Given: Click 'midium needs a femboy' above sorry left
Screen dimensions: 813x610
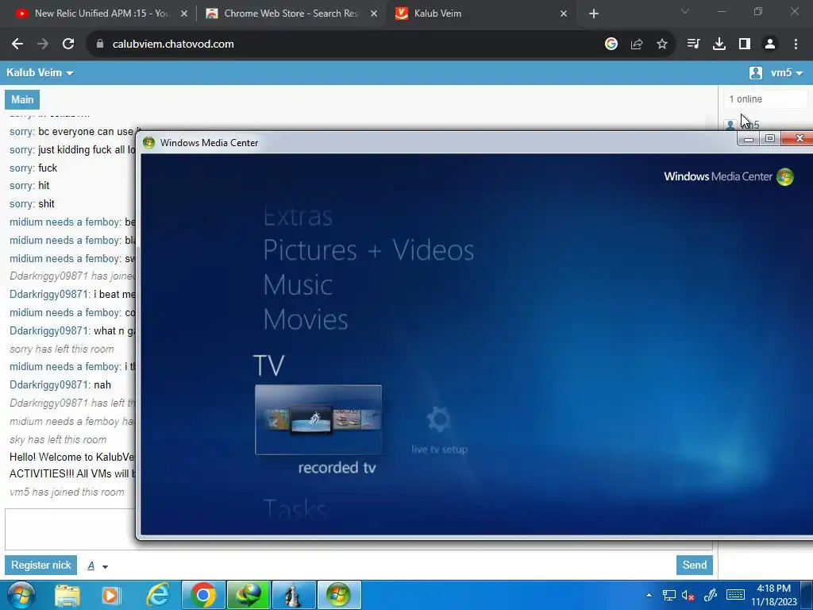Looking at the screenshot, I should coord(65,312).
